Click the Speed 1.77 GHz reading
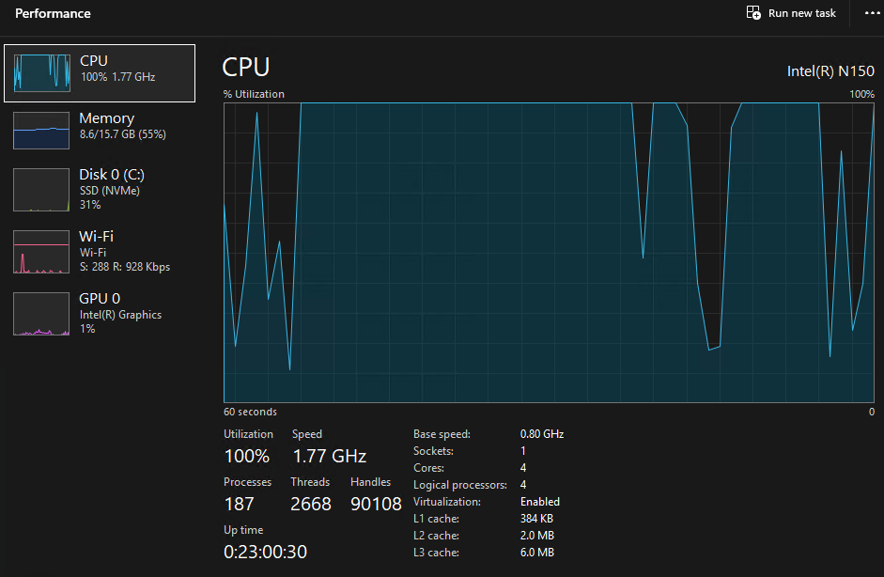Viewport: 884px width, 577px height. click(329, 456)
